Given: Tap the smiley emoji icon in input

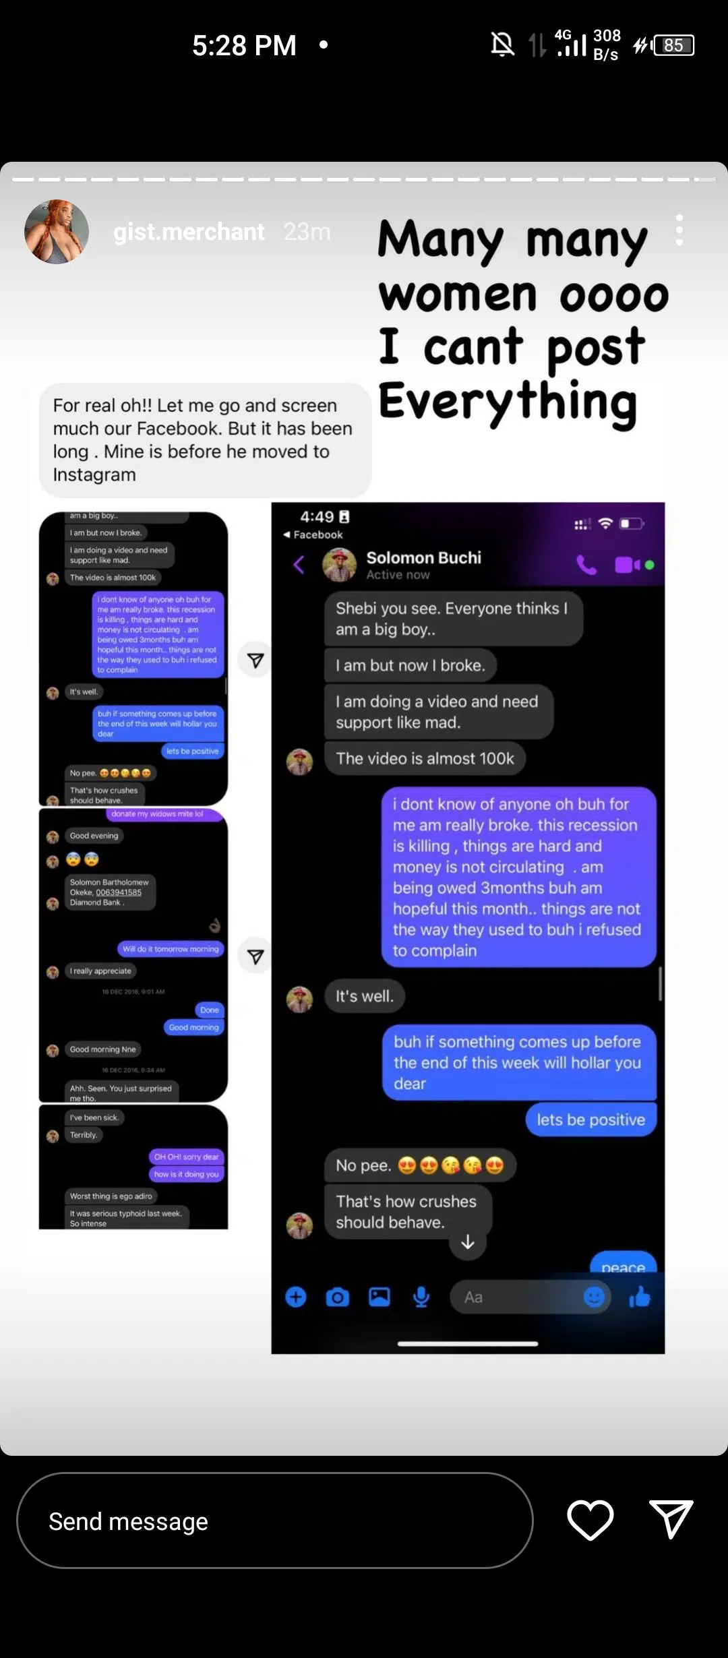Looking at the screenshot, I should 594,1297.
